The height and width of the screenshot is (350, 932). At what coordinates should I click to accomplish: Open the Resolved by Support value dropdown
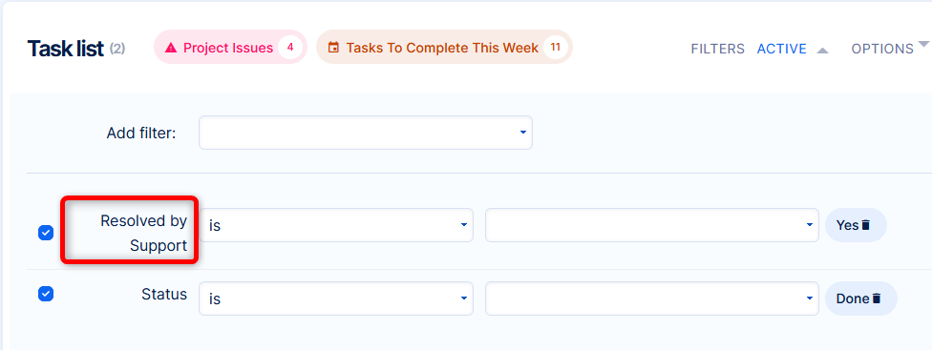(x=652, y=225)
